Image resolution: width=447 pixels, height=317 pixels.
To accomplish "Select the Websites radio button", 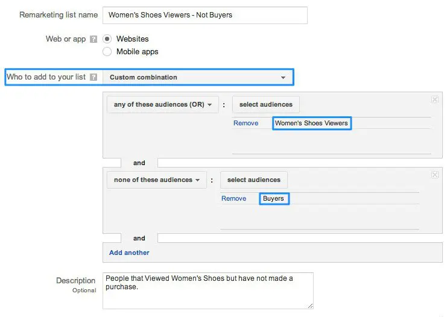I will (x=107, y=39).
